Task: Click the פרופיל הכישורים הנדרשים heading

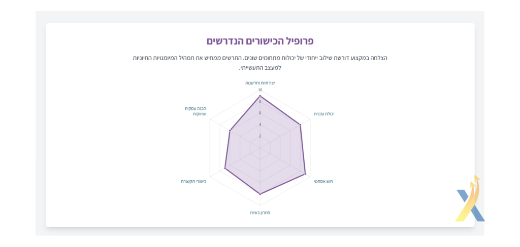Action: (260, 42)
